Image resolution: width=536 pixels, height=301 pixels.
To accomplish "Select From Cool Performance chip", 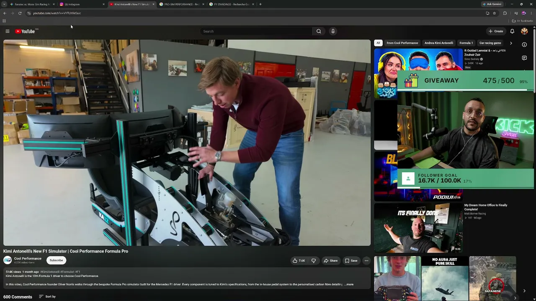I will click(402, 43).
